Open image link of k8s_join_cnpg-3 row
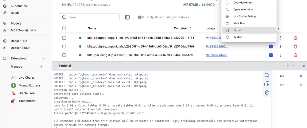This screenshot has height=128, width=307. (216, 55)
